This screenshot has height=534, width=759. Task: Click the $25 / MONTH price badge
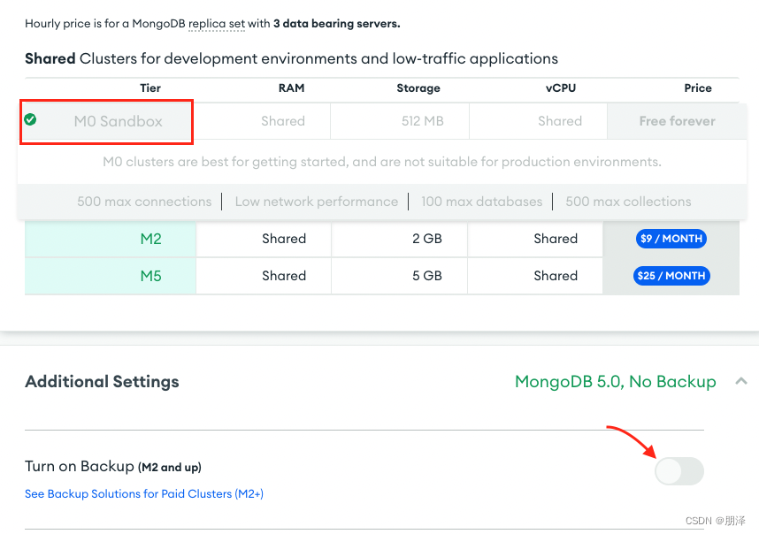(x=671, y=276)
